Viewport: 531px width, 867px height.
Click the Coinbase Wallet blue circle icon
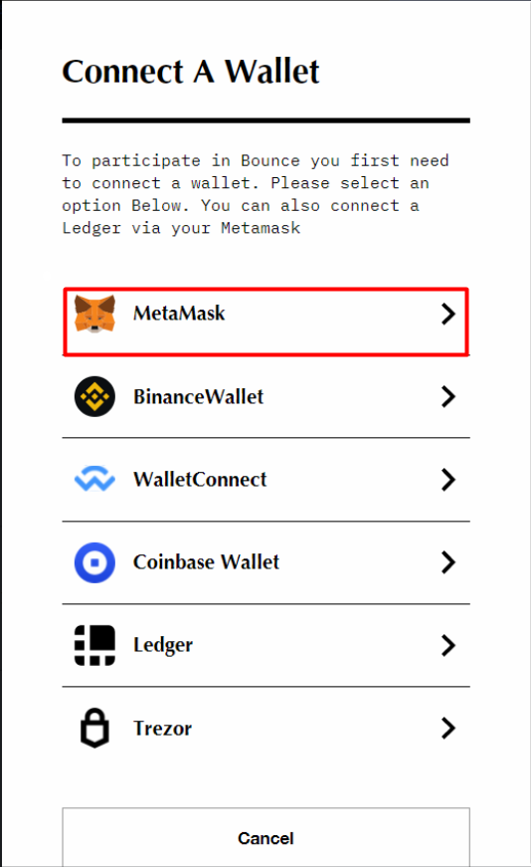tap(95, 562)
